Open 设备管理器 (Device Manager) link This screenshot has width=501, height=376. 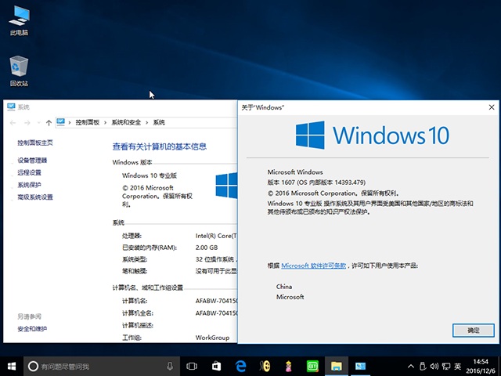coord(32,160)
